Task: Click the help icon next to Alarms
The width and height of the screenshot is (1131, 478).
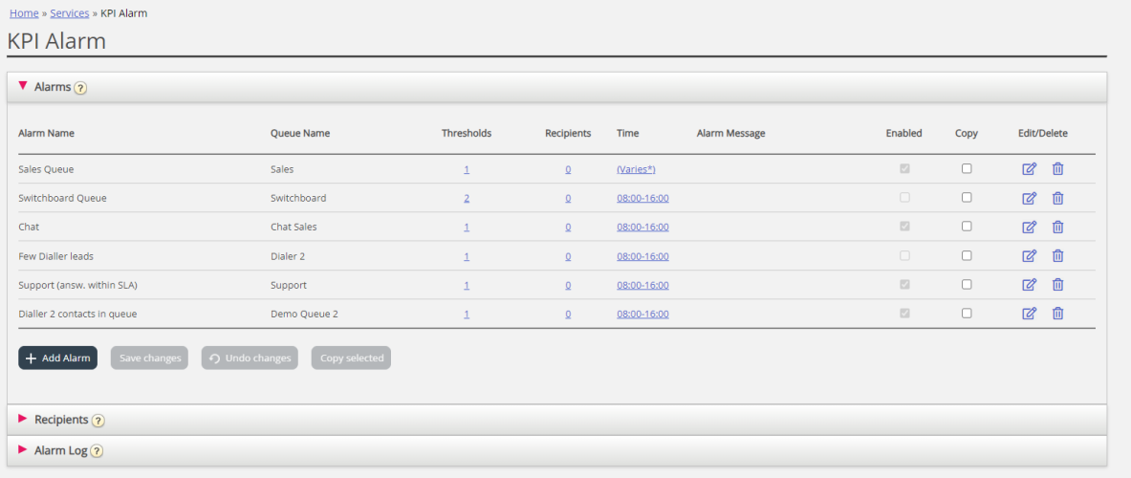Action: (x=81, y=88)
